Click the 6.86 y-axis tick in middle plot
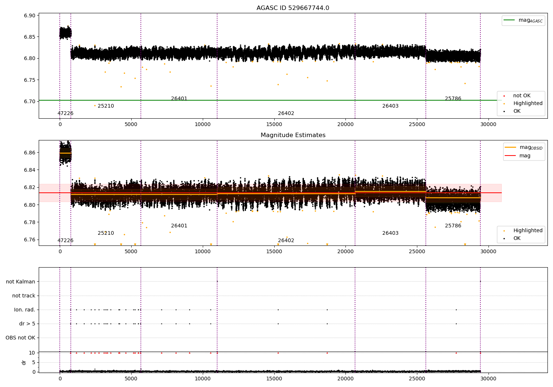The image size is (553, 387). coord(29,153)
